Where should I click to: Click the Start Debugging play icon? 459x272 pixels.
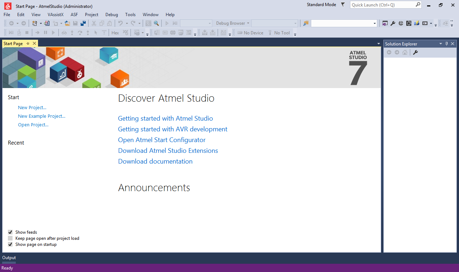click(x=167, y=23)
